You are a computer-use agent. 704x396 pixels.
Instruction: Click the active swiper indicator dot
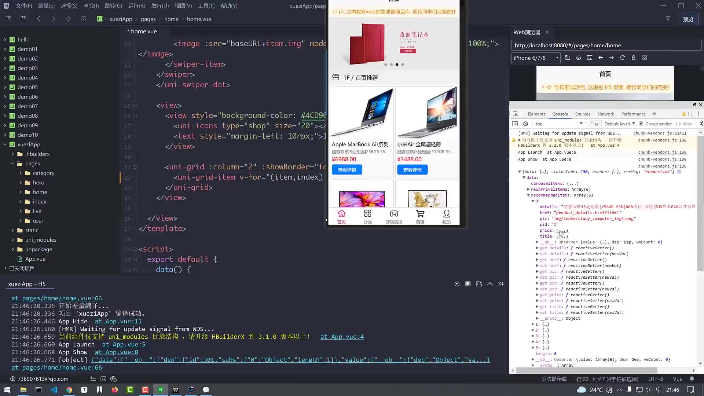click(x=397, y=65)
